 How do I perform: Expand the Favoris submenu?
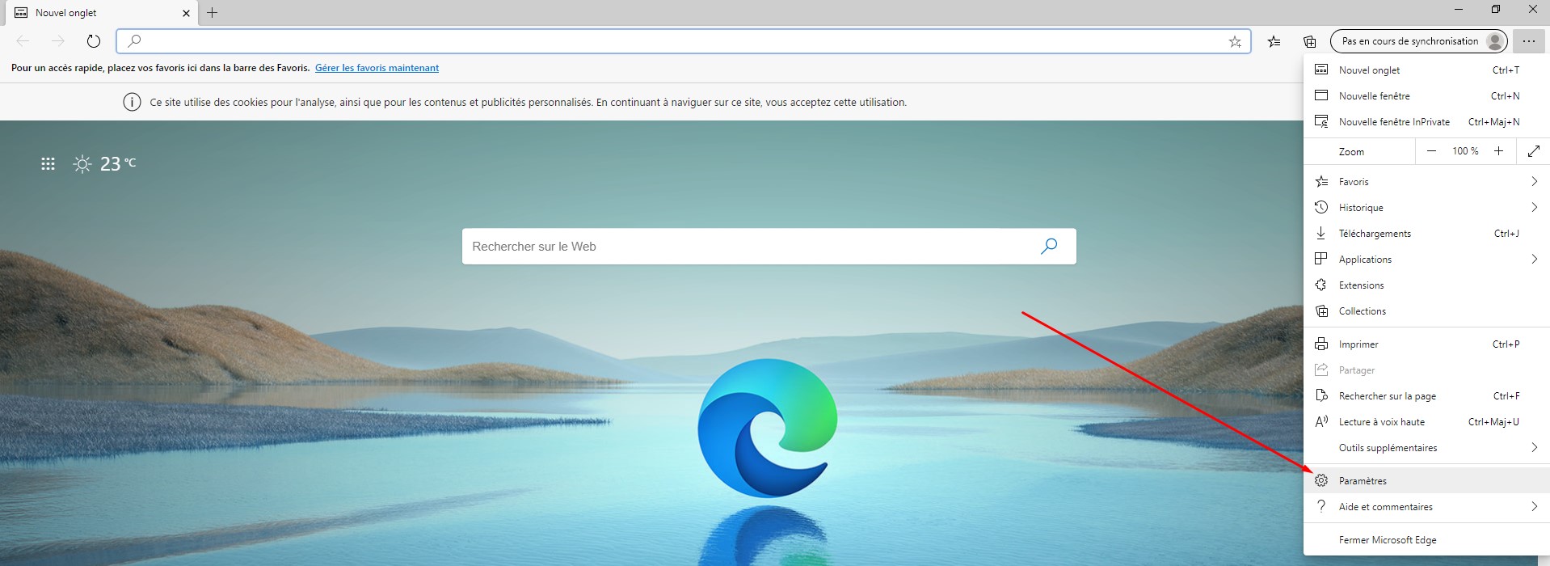click(1426, 182)
